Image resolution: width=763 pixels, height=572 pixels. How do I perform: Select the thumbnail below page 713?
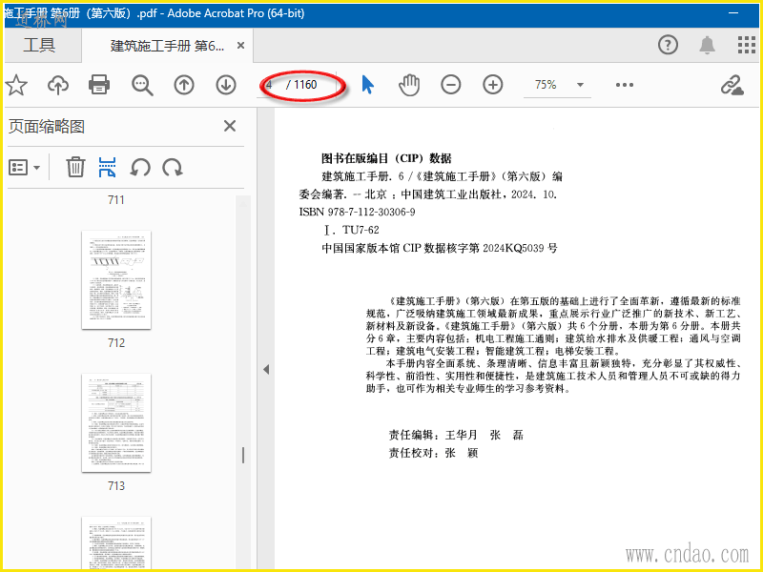pyautogui.click(x=116, y=542)
